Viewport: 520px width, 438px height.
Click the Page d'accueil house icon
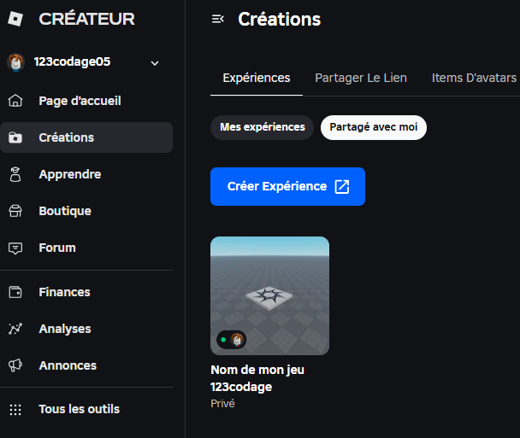tap(15, 101)
